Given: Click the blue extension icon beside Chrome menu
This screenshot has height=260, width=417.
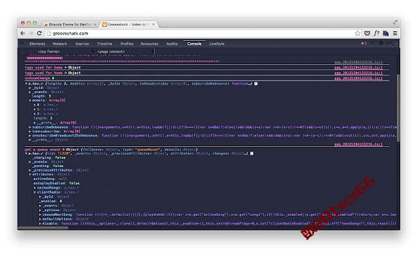Looking at the screenshot, I should tap(386, 33).
